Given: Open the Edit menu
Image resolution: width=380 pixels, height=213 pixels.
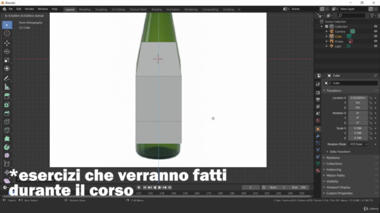Looking at the screenshot, I should click(x=18, y=9).
